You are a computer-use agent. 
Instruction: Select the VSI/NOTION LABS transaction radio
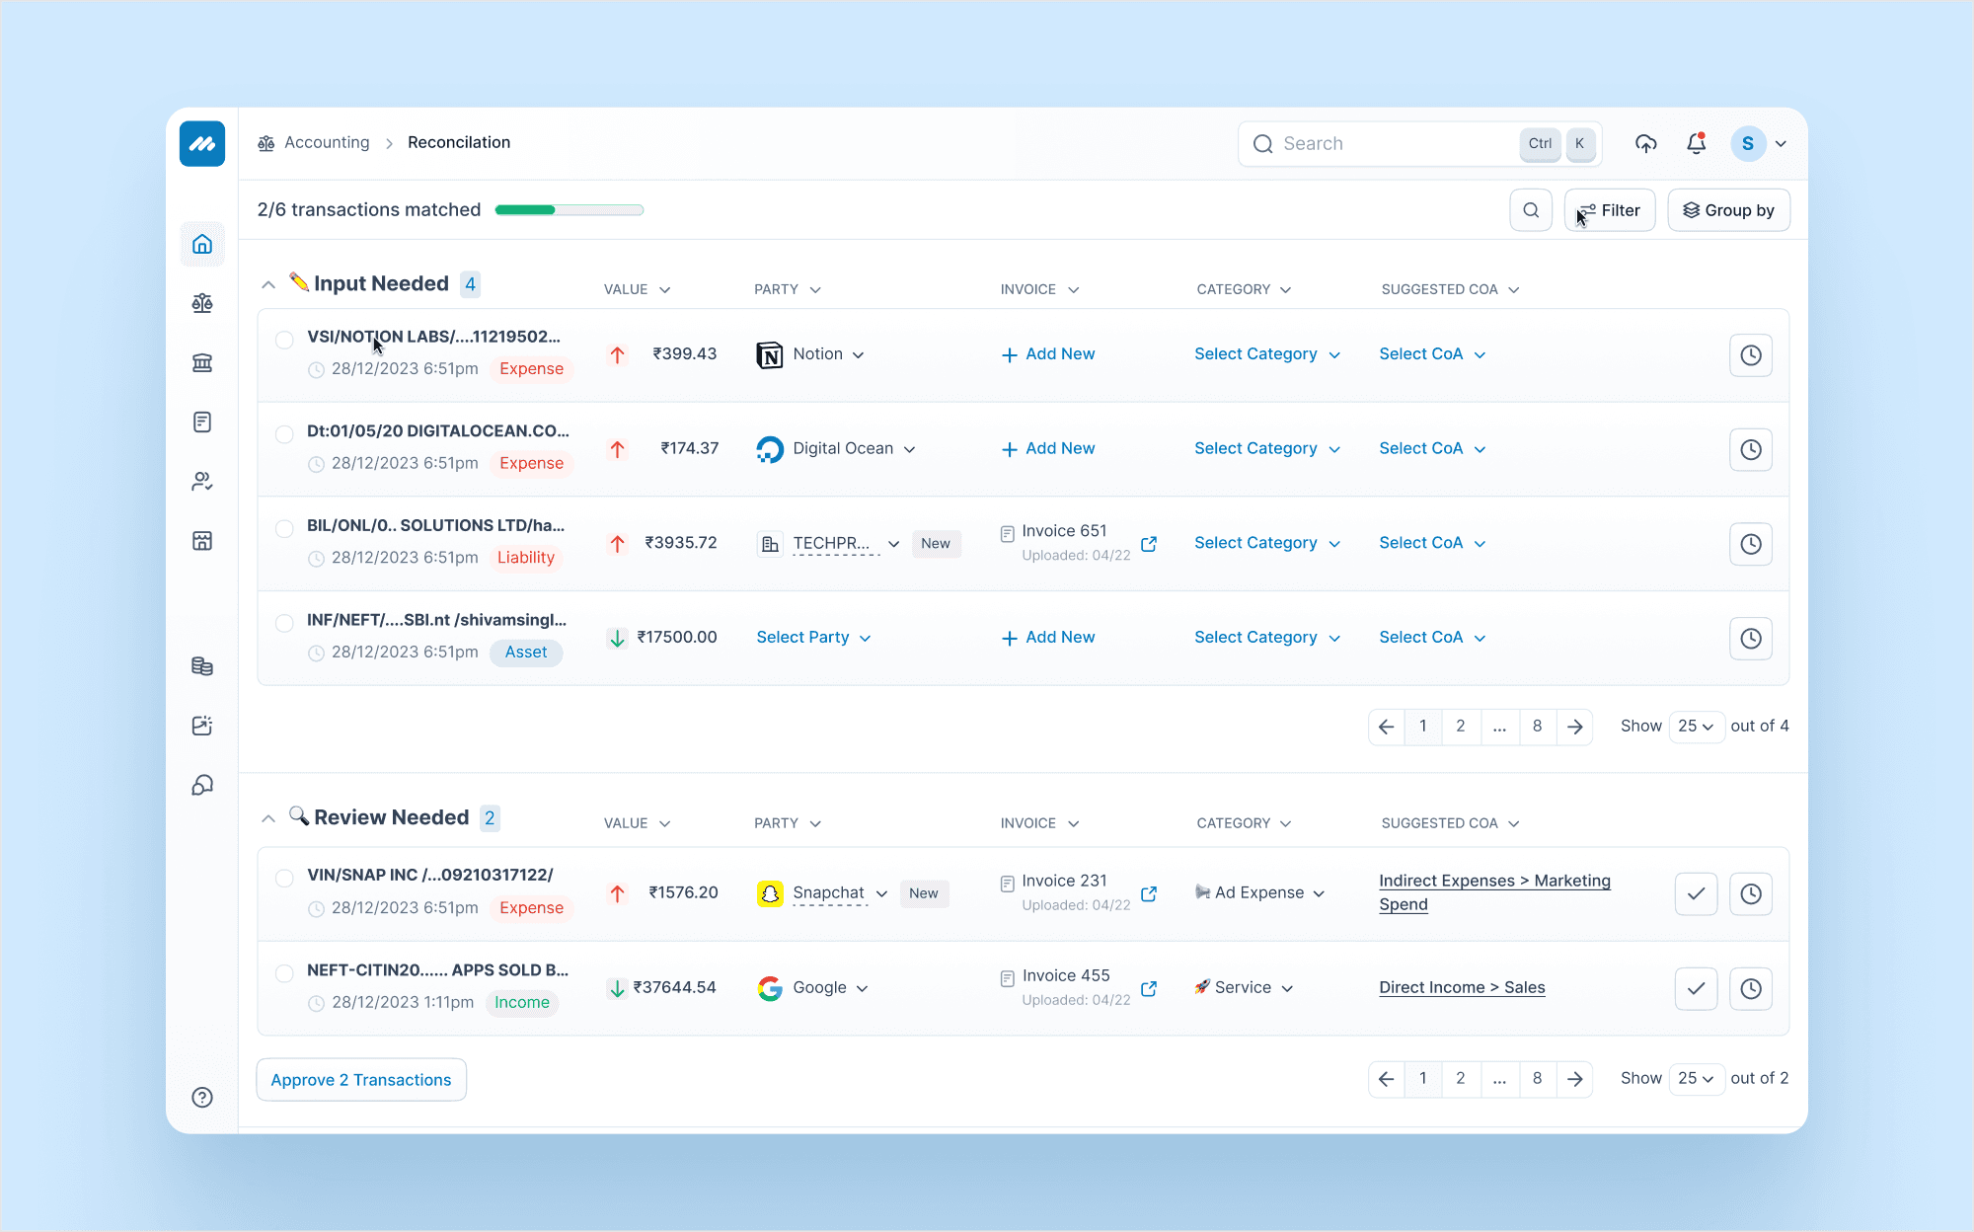point(284,340)
